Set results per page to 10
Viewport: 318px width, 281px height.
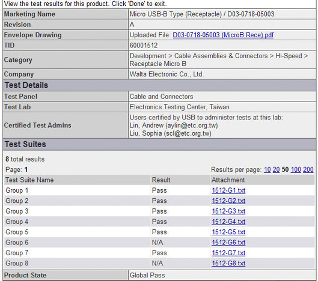(268, 169)
